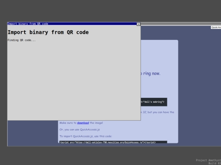Click the Quick Access button in background window
Image resolution: width=221 pixels, height=165 pixels.
pyautogui.click(x=216, y=27)
